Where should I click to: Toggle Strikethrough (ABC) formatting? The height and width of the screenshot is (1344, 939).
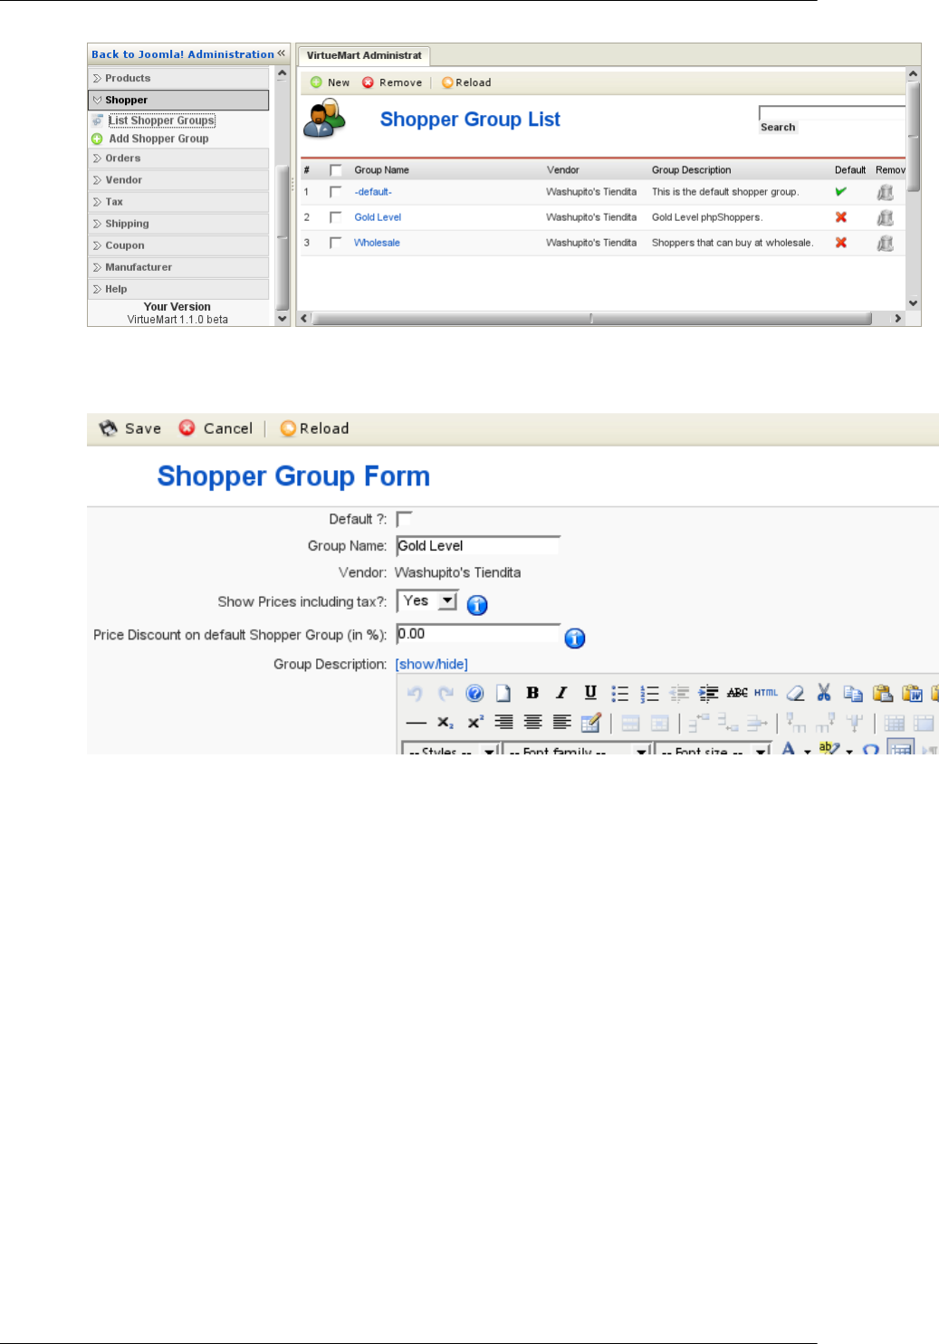[x=737, y=693]
